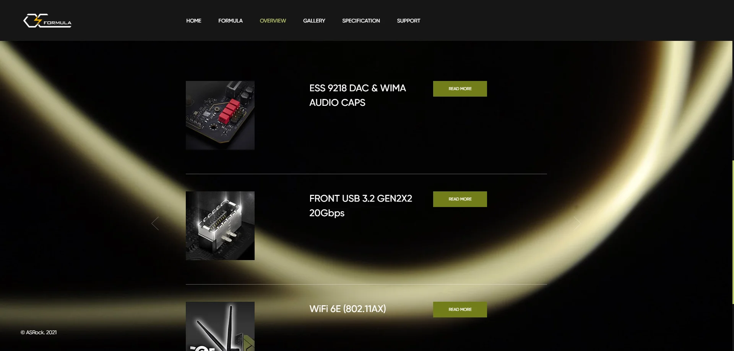Viewport: 734px width, 351px height.
Task: Go to previous slide with left arrow
Action: pyautogui.click(x=155, y=223)
